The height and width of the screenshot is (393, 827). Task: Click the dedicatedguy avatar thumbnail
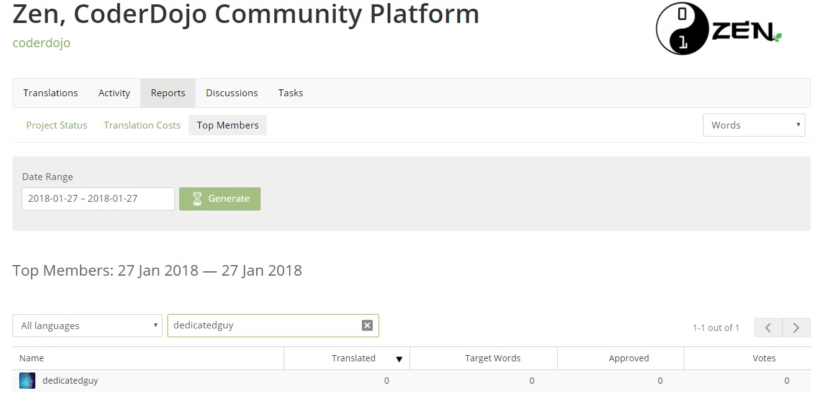click(x=27, y=381)
